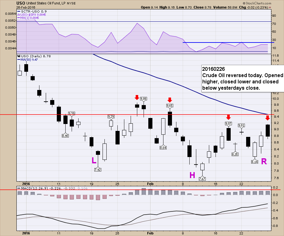
Task: Select the MA(1) 0.0045 legend entry
Action: (28, 18)
